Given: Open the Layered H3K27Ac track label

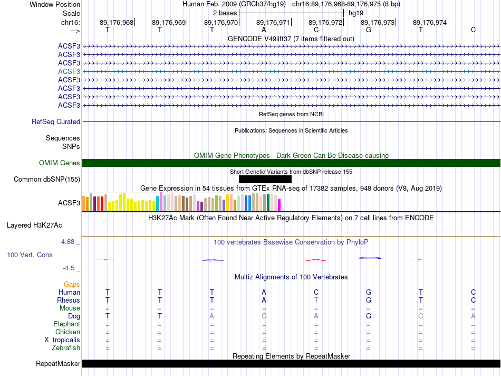Looking at the screenshot, I should tap(34, 225).
